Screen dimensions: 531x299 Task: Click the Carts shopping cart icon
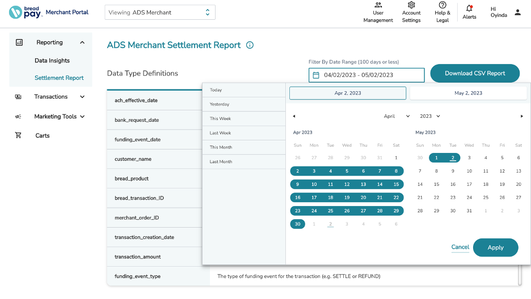click(x=19, y=135)
